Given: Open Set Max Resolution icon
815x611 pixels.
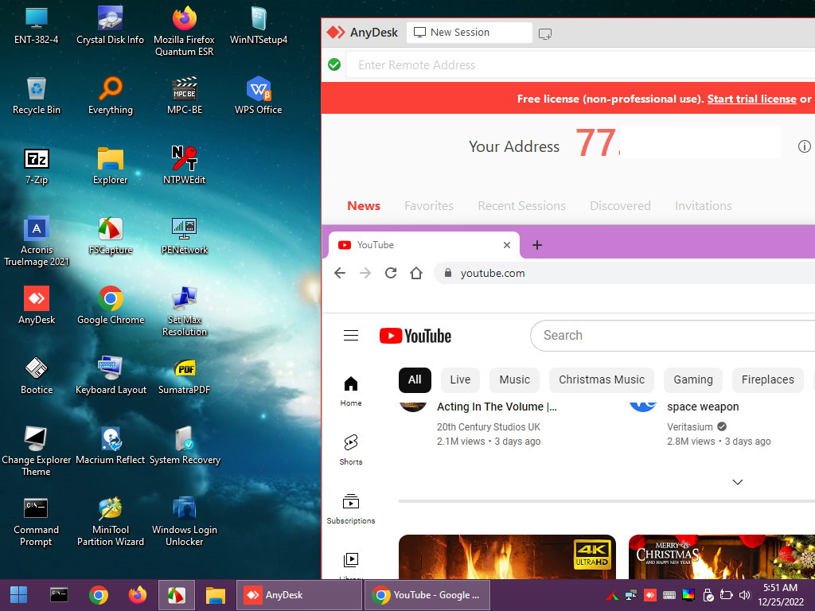Looking at the screenshot, I should pyautogui.click(x=185, y=312).
